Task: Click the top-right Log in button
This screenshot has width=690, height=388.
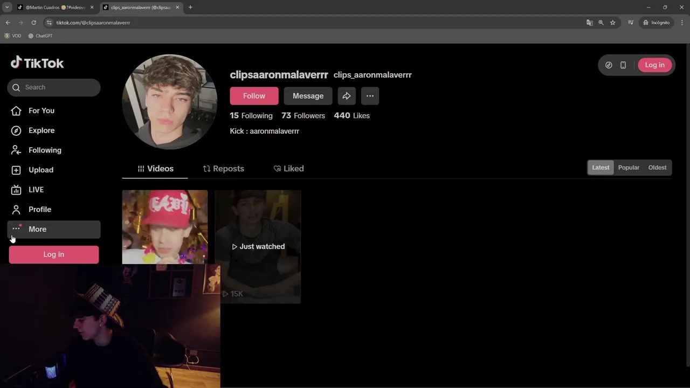Action: (x=654, y=65)
